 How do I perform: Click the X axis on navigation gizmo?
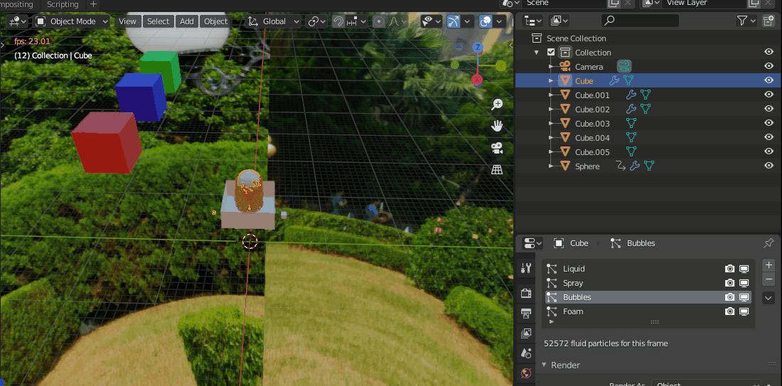(x=477, y=80)
